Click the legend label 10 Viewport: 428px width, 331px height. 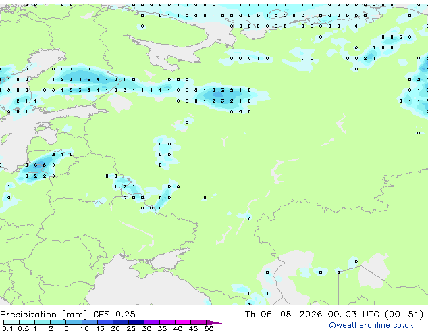pyautogui.click(x=84, y=328)
